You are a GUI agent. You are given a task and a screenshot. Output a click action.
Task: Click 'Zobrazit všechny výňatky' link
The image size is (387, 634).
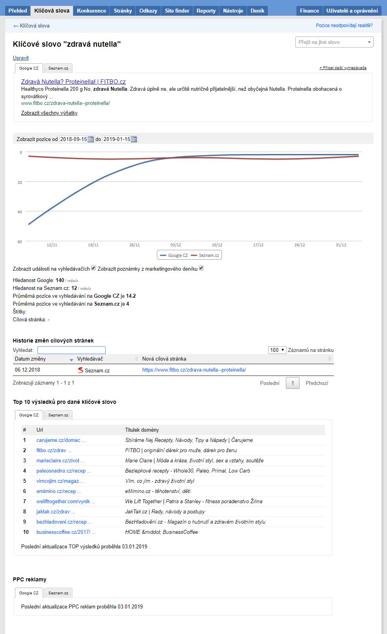click(49, 113)
